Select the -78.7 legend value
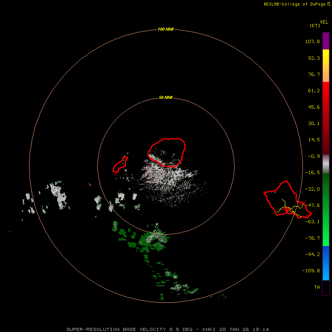This screenshot has width=332, height=332. click(312, 238)
